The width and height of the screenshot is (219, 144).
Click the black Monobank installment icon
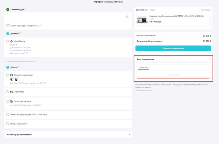click(x=16, y=79)
